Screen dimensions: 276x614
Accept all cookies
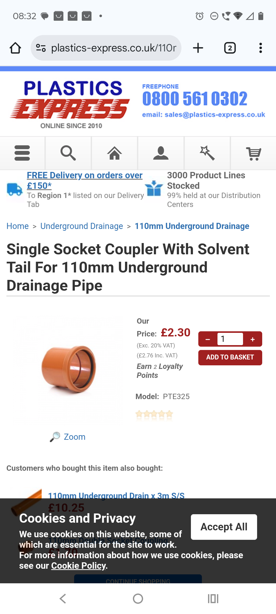click(224, 527)
